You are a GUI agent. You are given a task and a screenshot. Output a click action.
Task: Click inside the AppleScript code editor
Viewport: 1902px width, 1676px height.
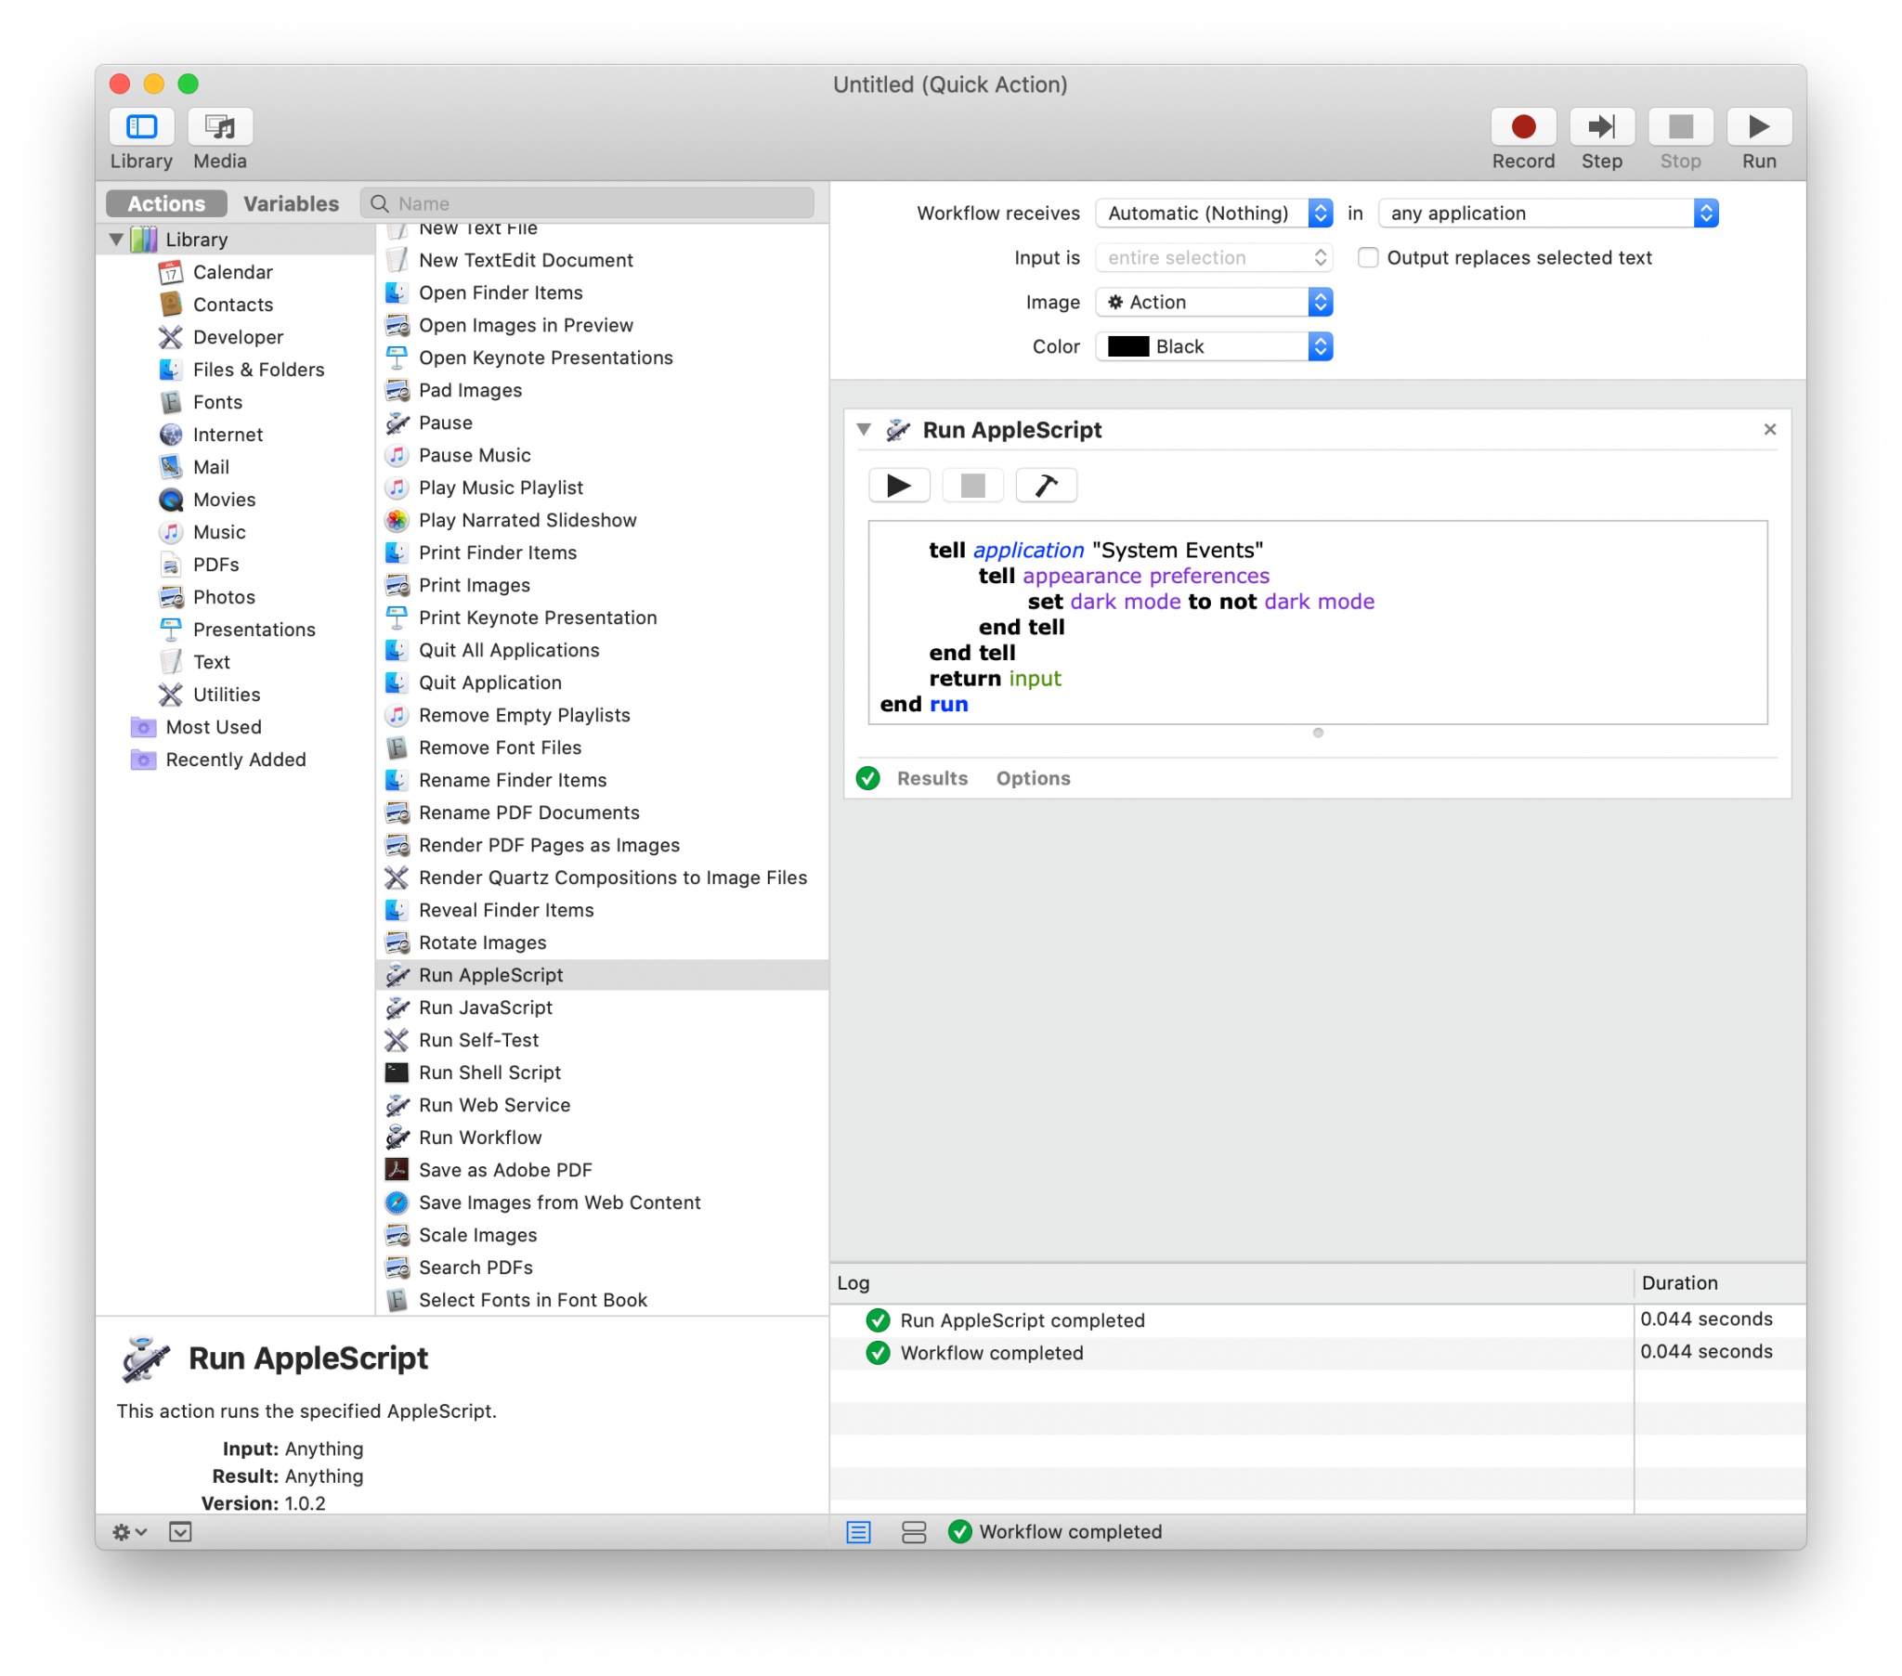1318,621
